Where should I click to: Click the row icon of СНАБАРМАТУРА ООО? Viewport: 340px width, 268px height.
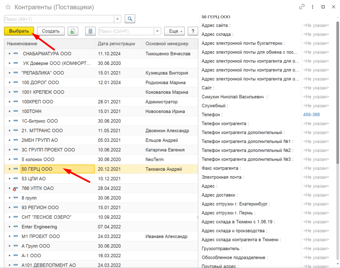[x=16, y=53]
